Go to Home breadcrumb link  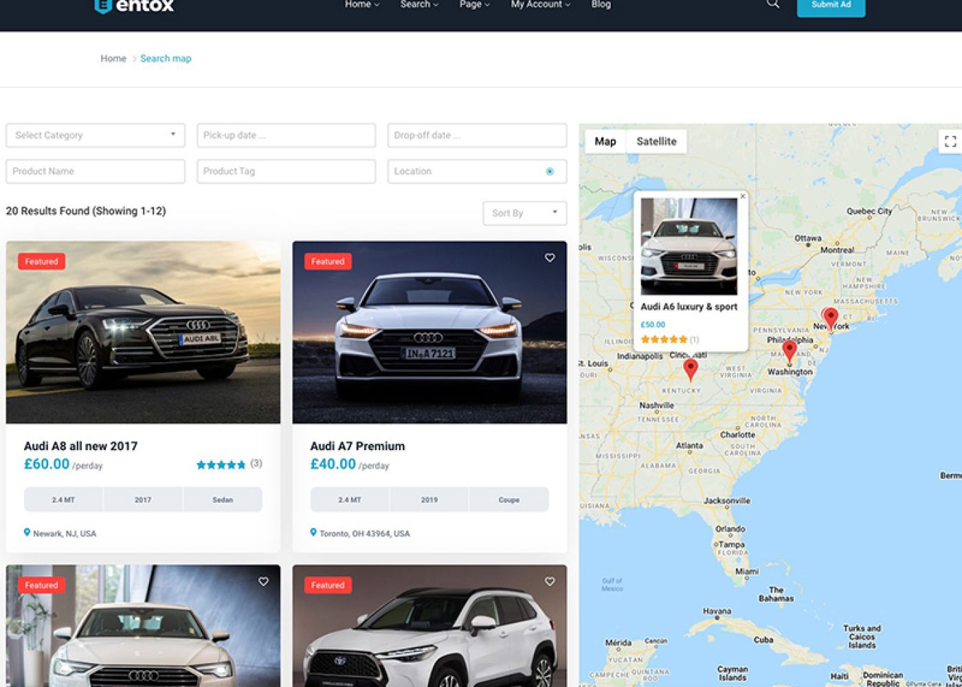tap(113, 58)
